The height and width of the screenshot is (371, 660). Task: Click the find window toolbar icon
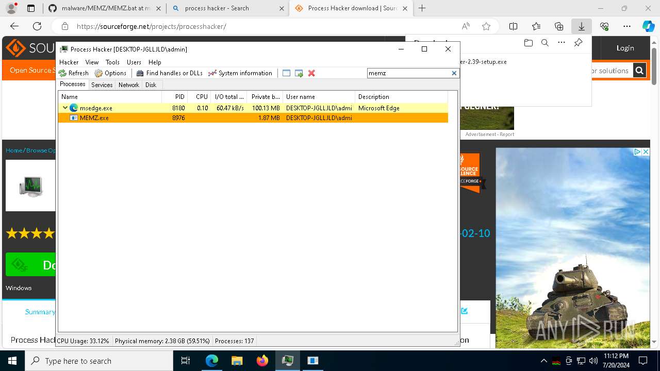point(287,73)
